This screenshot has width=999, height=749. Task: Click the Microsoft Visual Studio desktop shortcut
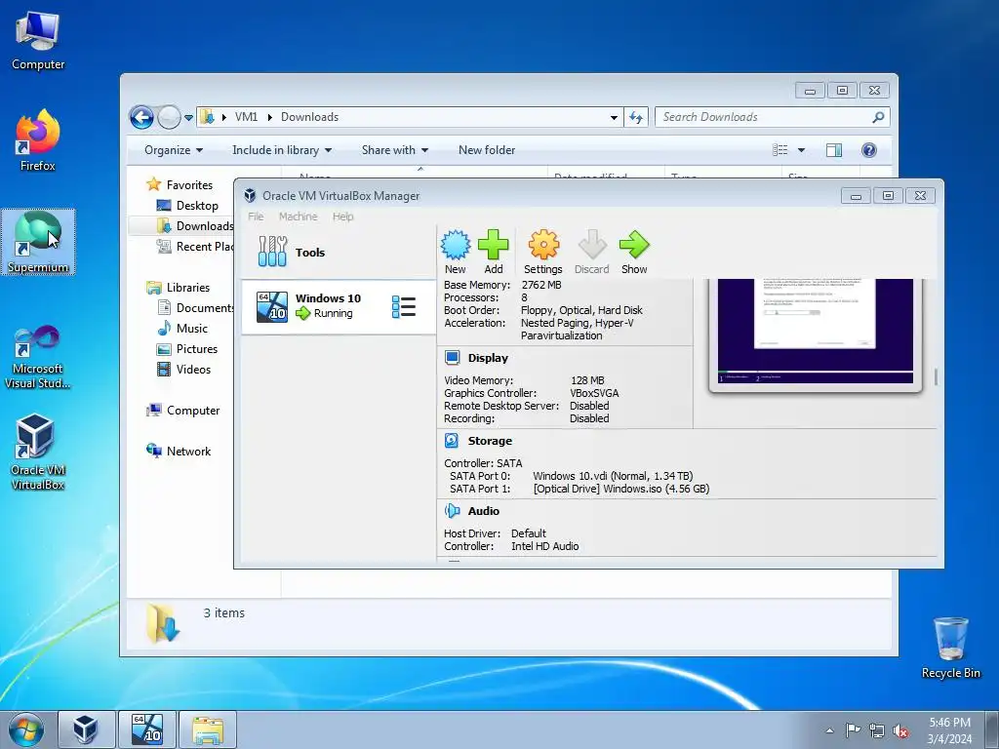(38, 357)
